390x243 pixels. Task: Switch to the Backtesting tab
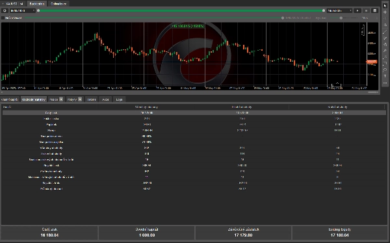pyautogui.click(x=37, y=4)
